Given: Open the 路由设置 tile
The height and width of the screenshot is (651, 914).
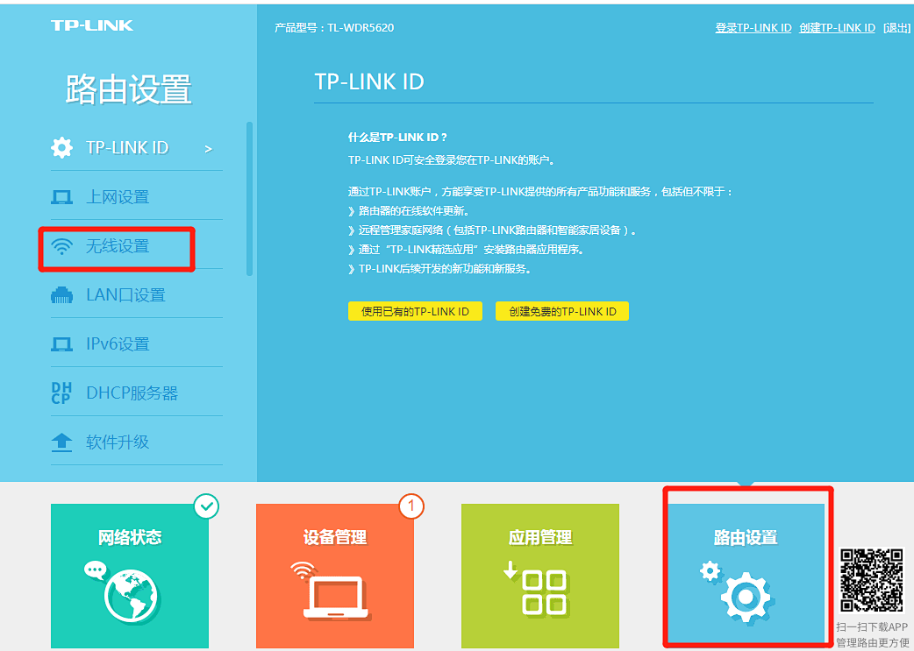Looking at the screenshot, I should (x=746, y=576).
